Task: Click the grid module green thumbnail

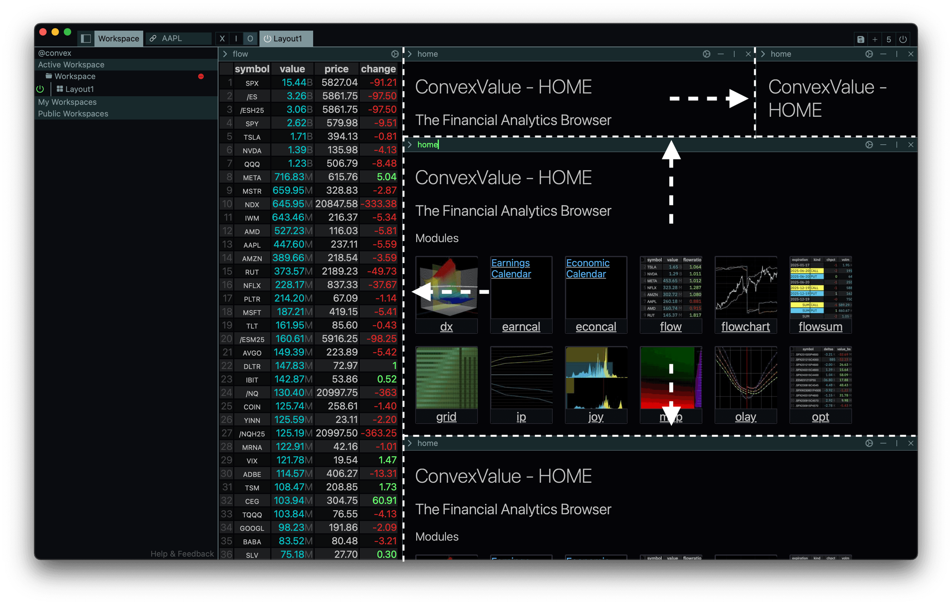Action: click(x=447, y=378)
